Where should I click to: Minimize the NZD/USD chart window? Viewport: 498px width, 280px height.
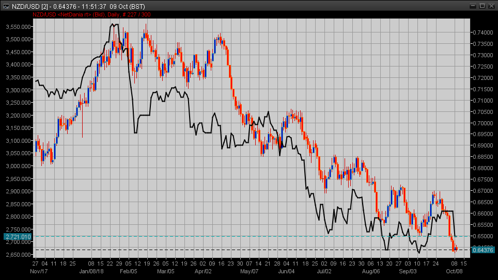(472, 6)
